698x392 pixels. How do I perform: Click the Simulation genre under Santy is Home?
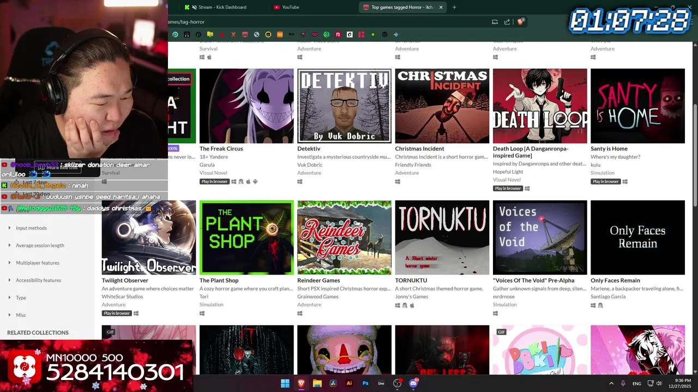(603, 173)
